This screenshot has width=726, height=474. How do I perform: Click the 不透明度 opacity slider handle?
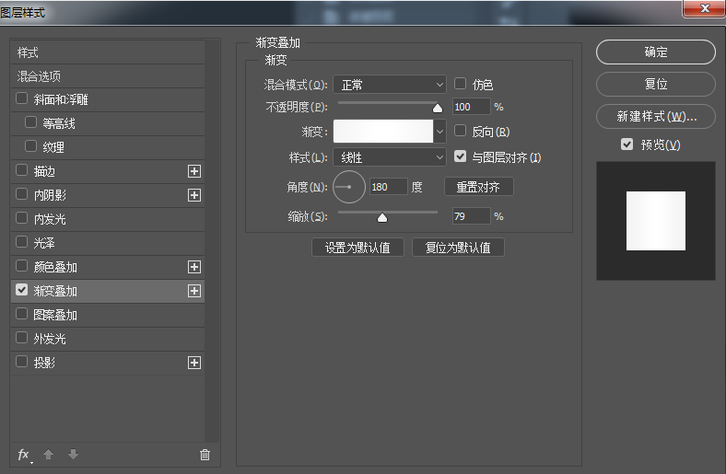[x=437, y=109]
